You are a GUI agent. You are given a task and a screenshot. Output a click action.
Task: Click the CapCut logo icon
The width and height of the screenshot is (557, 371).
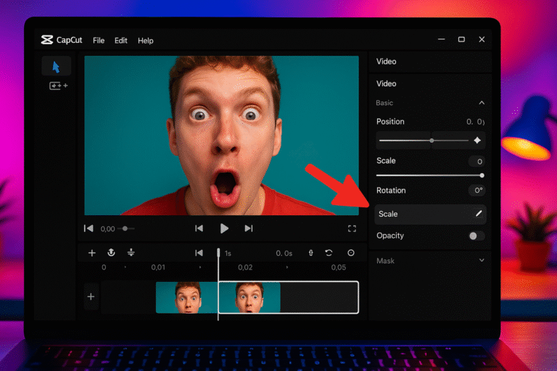pos(47,40)
